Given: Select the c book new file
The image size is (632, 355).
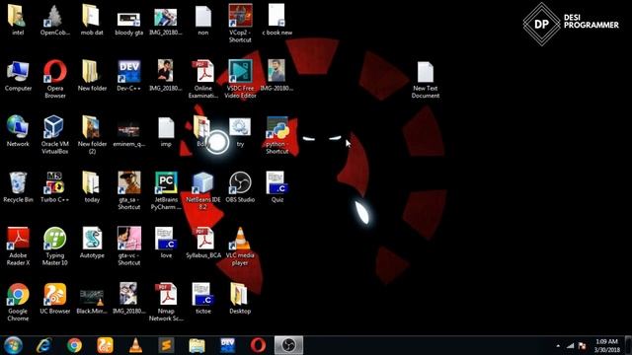Looking at the screenshot, I should [277, 16].
